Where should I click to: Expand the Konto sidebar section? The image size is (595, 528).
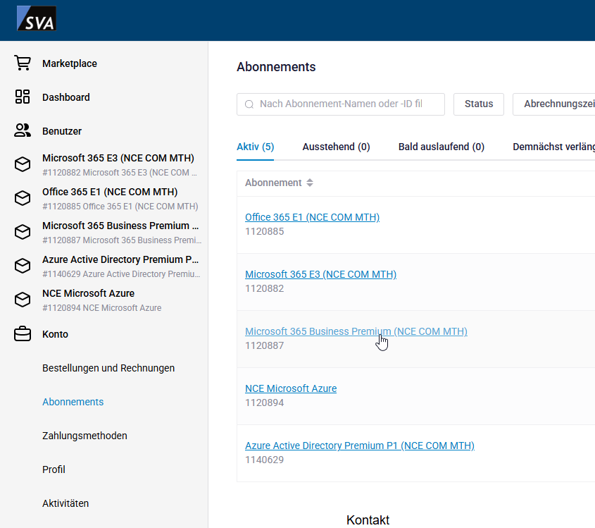(x=55, y=334)
